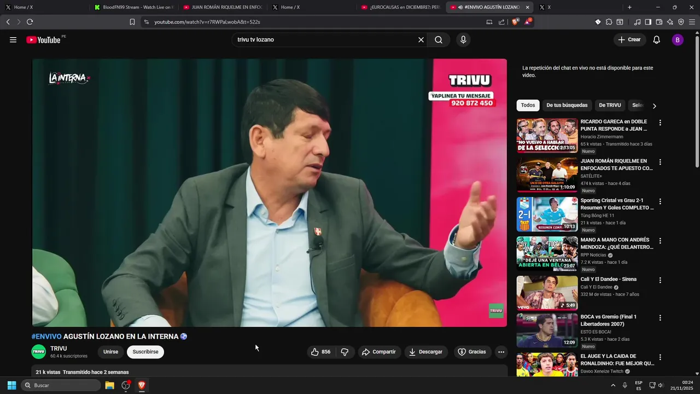This screenshot has height=394, width=700.
Task: Go back with browser back arrow
Action: [8, 22]
